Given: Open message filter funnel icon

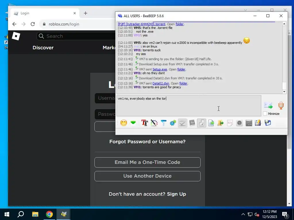Looking at the screenshot, I should tap(163, 123).
